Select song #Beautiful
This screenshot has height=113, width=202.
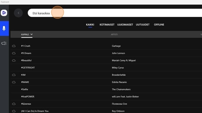[26, 60]
